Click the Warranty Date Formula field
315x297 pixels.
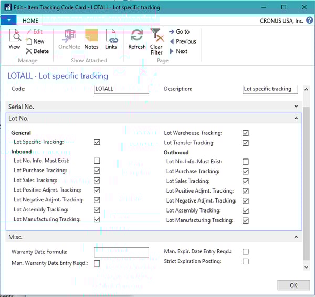122,252
